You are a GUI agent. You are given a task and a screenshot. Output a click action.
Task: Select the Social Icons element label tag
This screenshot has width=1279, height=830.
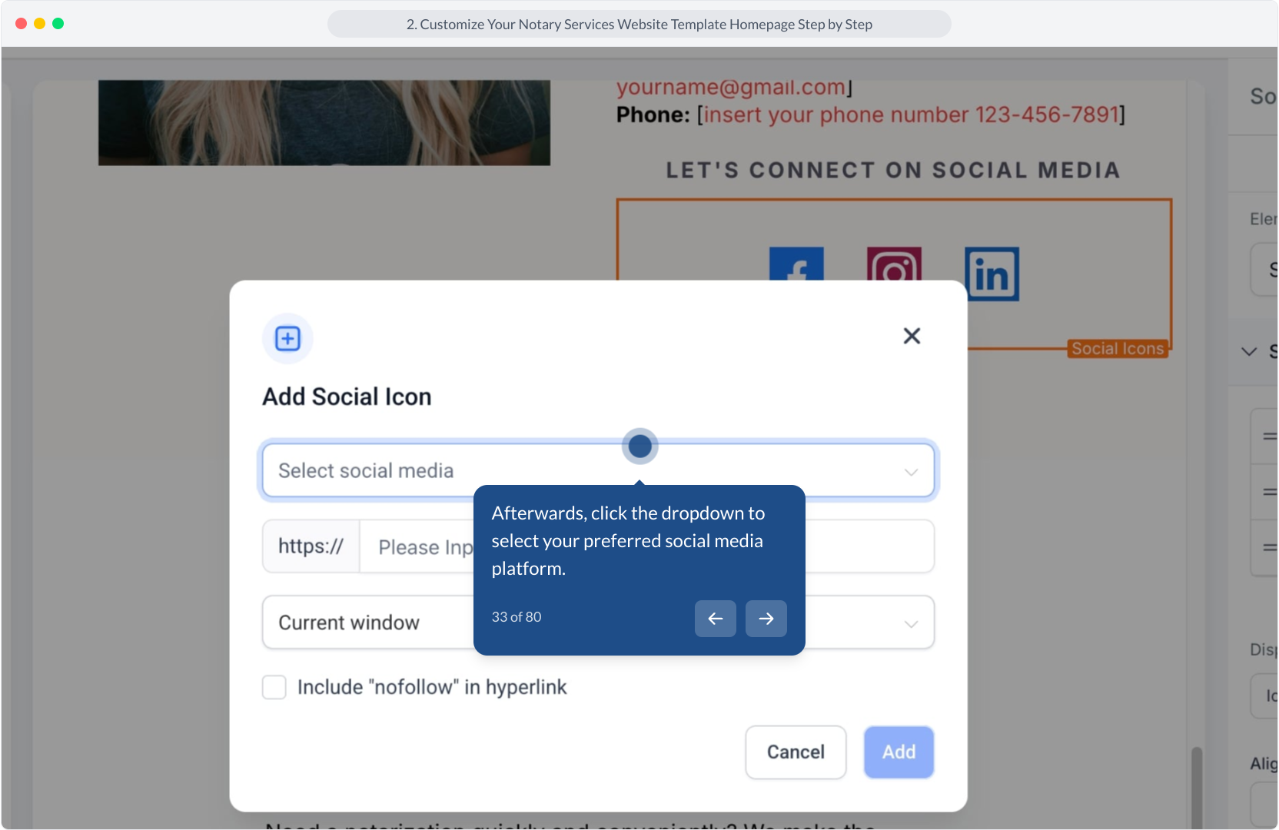(x=1118, y=349)
